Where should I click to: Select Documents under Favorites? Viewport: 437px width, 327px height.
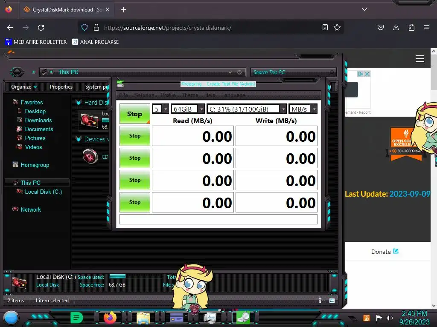(39, 129)
